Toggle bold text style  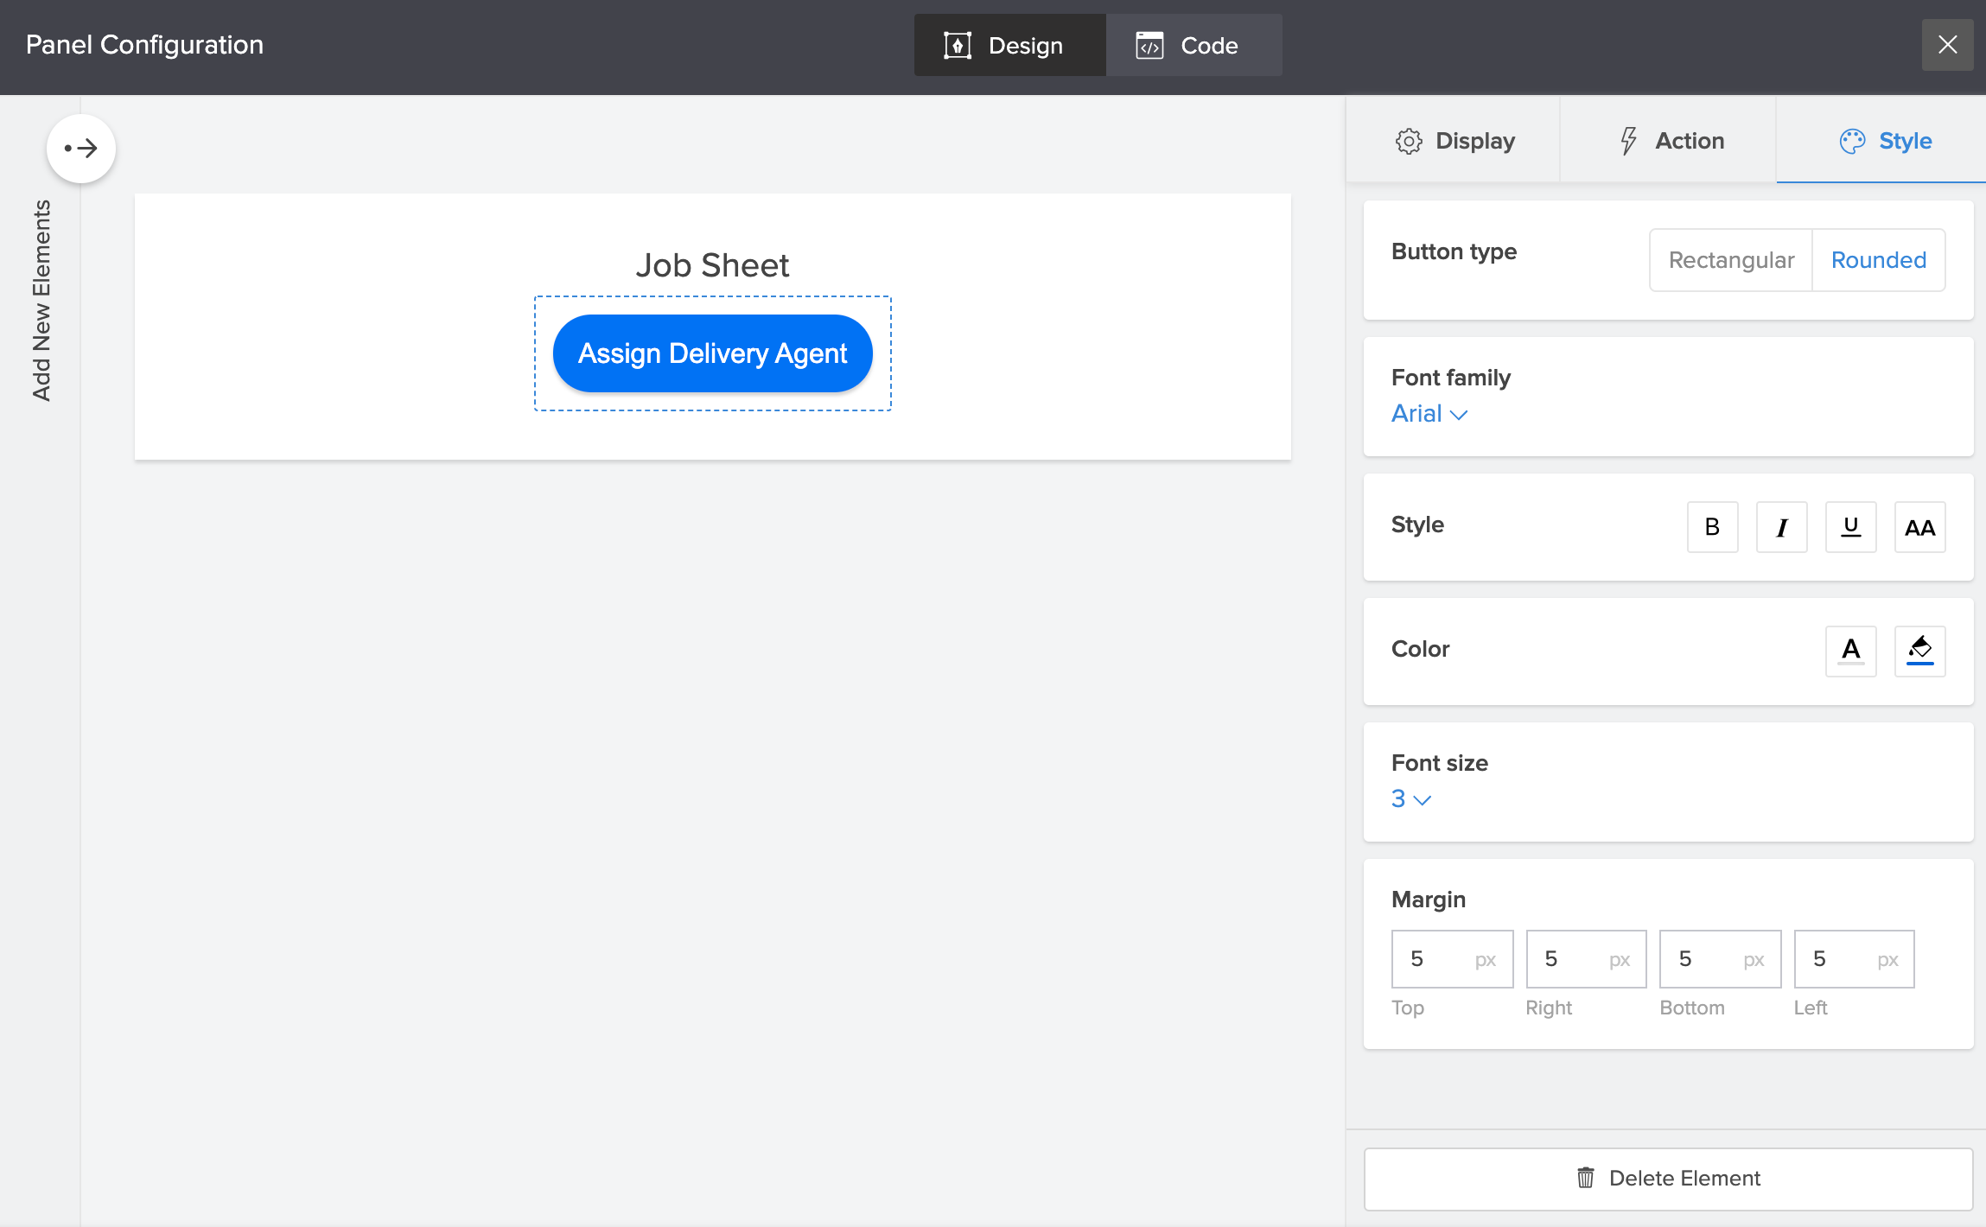1712,527
